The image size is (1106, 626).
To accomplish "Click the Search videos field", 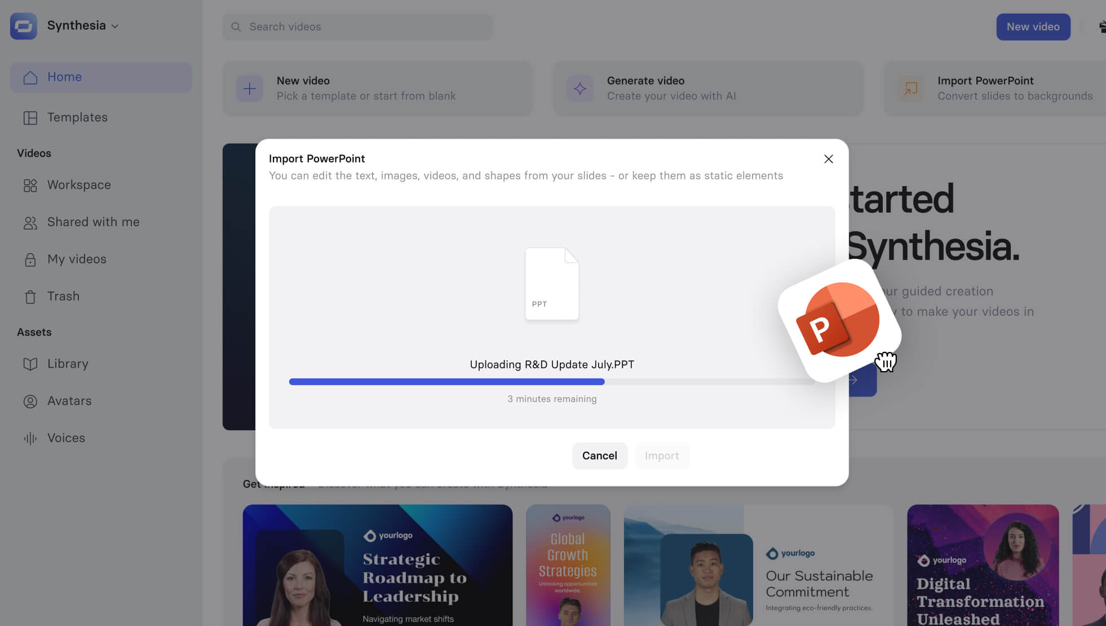I will [357, 27].
